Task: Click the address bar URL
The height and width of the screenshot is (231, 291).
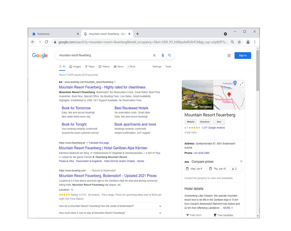Action: click(x=143, y=42)
